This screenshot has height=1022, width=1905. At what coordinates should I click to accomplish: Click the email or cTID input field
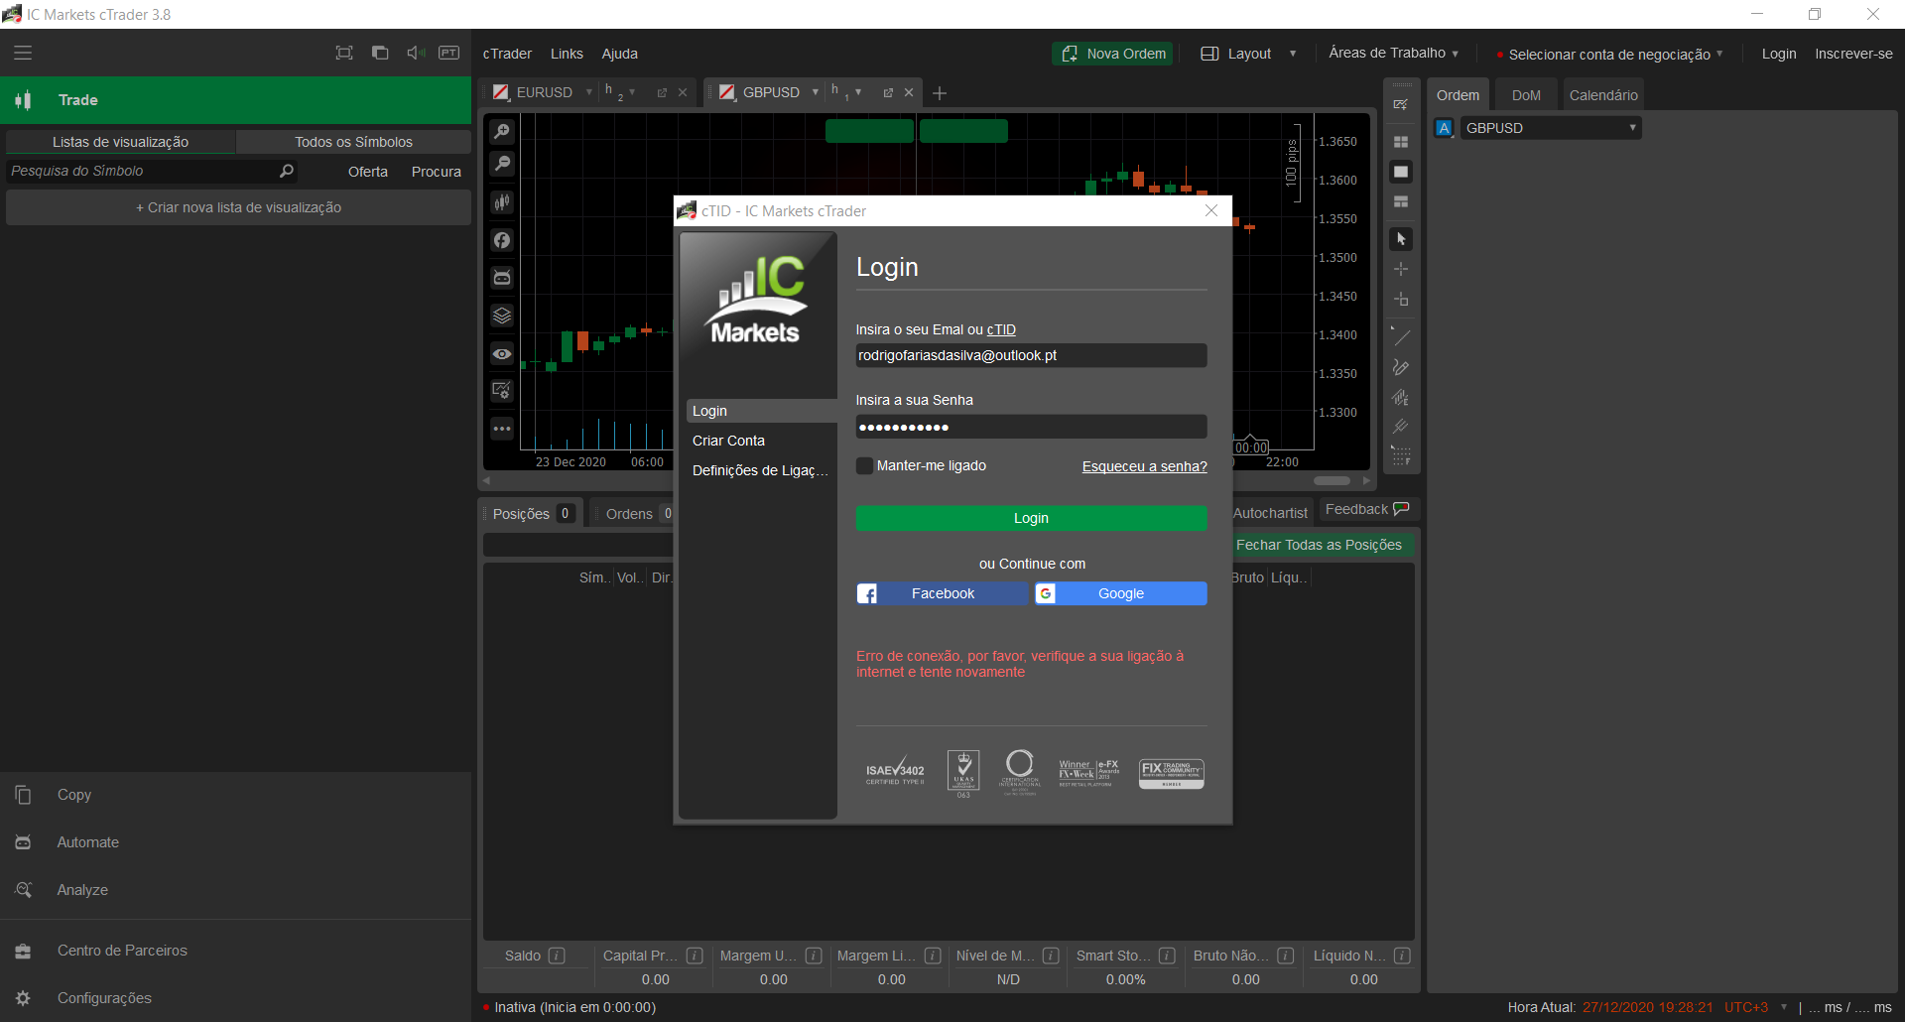tap(1031, 355)
